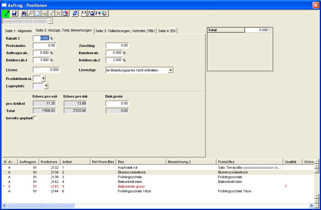Toggle the bereits geplant checkbox

(x=35, y=118)
